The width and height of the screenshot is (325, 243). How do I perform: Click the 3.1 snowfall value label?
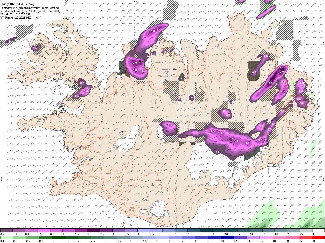pos(270,83)
